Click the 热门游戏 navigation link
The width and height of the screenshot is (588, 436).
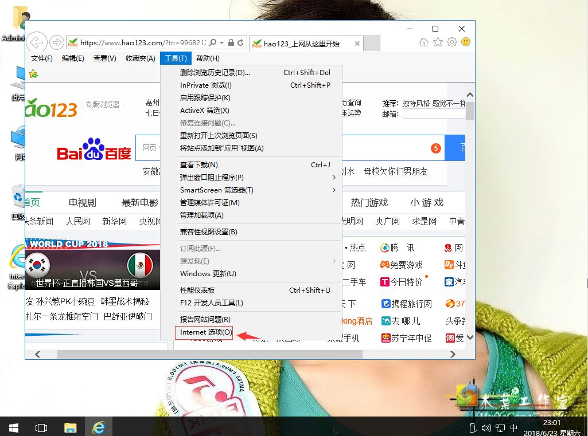click(369, 203)
